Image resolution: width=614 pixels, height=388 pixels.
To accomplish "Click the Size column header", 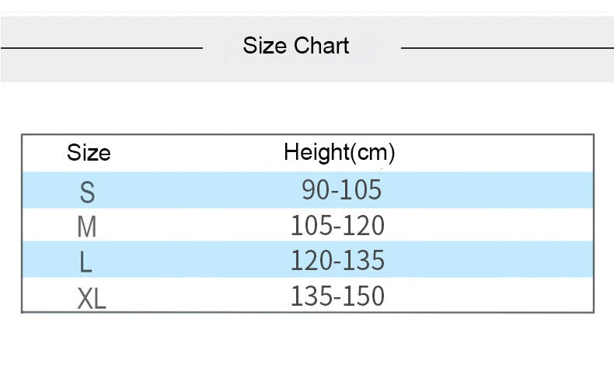I will point(89,153).
